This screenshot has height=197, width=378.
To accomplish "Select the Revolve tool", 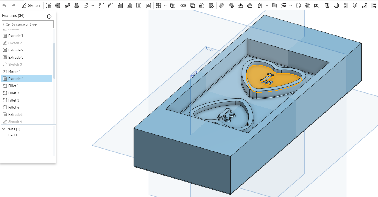I will [58, 5].
